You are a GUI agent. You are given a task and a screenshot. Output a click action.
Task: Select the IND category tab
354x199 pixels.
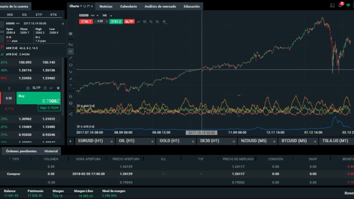[x=10, y=15]
